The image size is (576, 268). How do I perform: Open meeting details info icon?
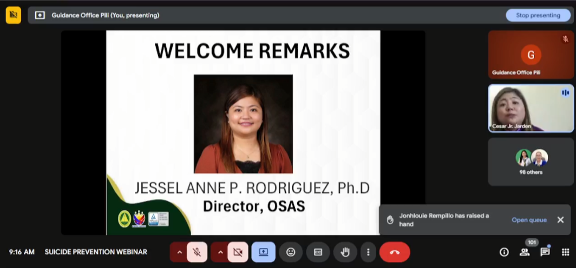pos(504,252)
